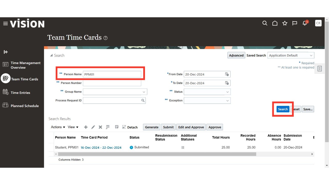Click the Edit and Approve button
This screenshot has height=185, width=329.
(191, 127)
